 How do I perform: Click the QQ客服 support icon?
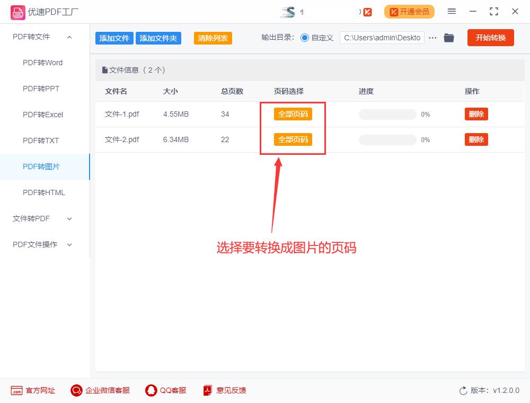pyautogui.click(x=151, y=390)
